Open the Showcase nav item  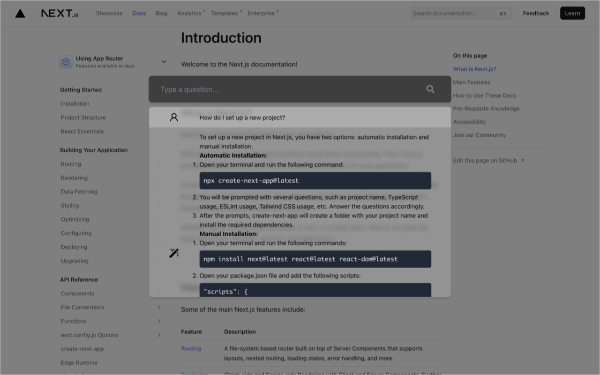click(x=109, y=13)
